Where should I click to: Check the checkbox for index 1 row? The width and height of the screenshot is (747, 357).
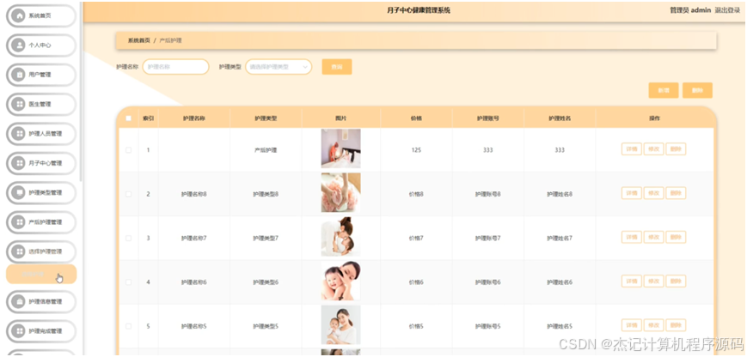coord(128,149)
